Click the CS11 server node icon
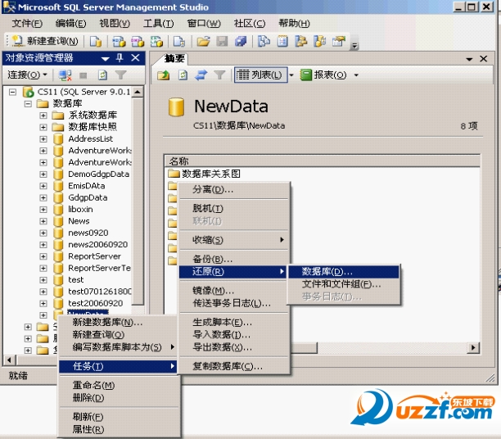Viewport: 501px width, 439px height. point(29,92)
